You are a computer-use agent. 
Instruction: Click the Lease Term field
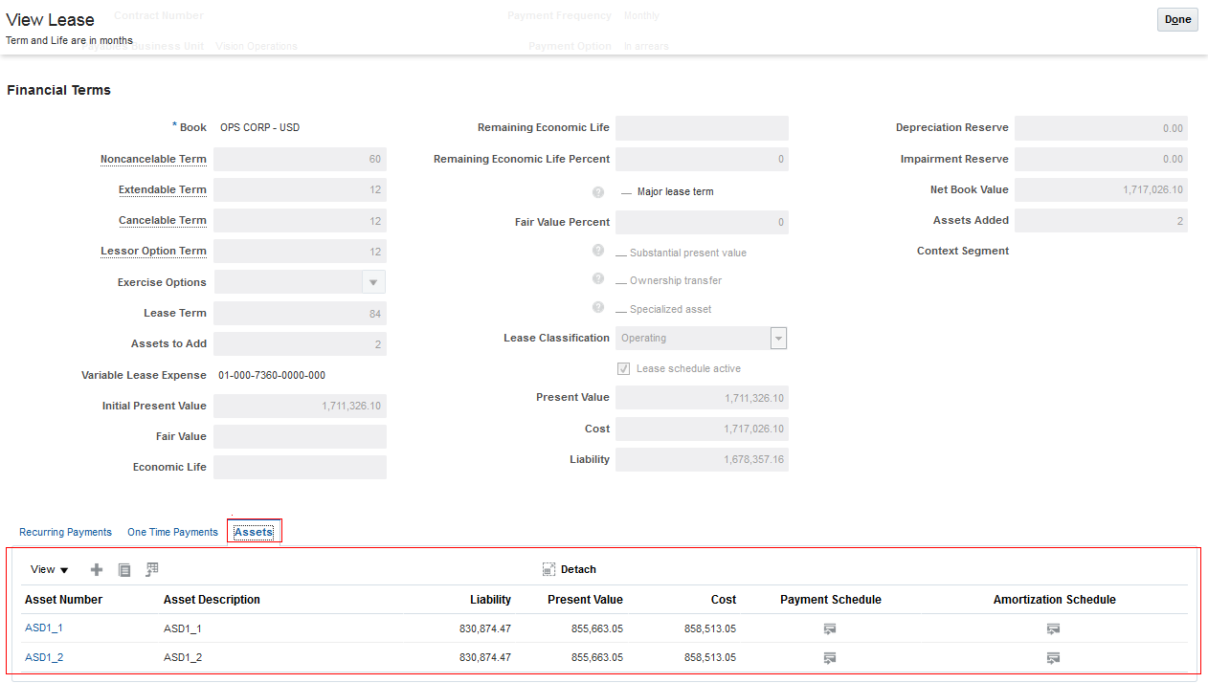point(300,313)
